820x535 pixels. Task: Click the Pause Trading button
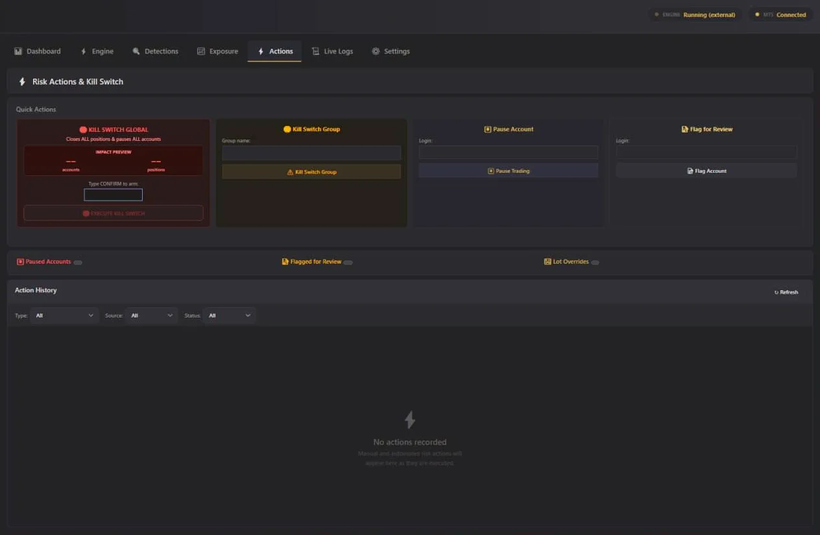[x=509, y=171]
